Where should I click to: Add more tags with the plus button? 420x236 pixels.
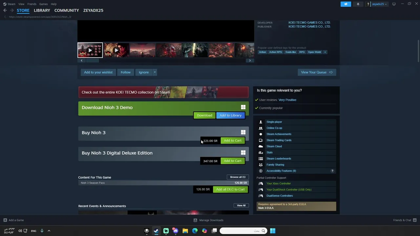pyautogui.click(x=325, y=52)
